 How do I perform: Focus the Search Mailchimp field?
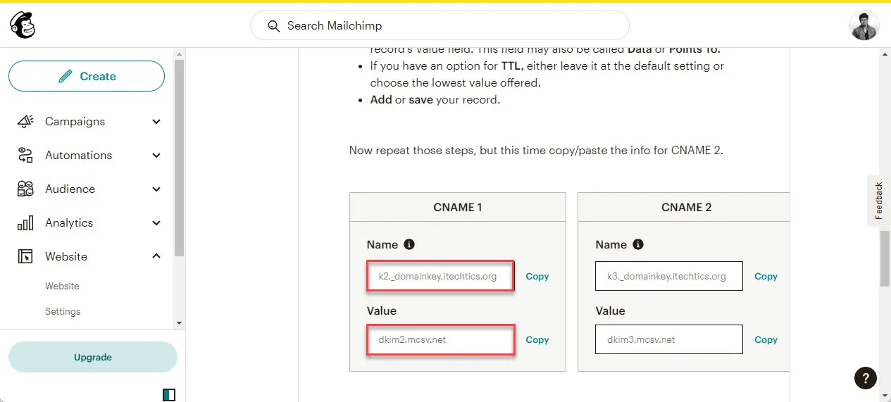coord(440,26)
